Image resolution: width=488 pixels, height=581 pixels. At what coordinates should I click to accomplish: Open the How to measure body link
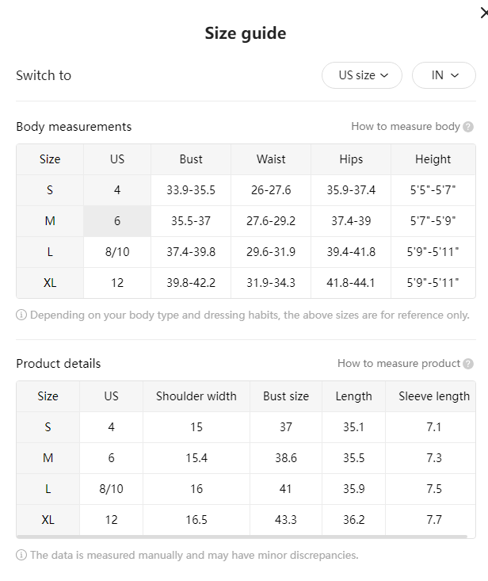coord(406,126)
